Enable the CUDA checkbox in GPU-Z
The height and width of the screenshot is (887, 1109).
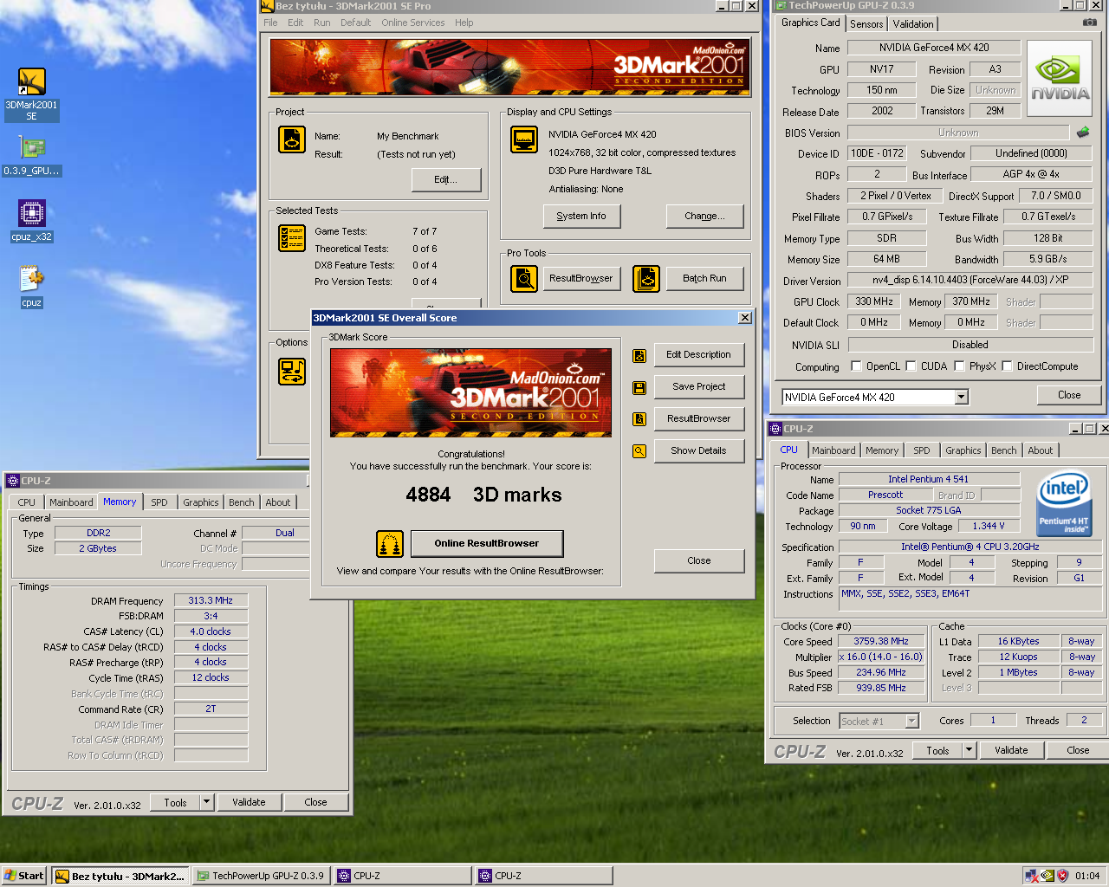pos(911,366)
